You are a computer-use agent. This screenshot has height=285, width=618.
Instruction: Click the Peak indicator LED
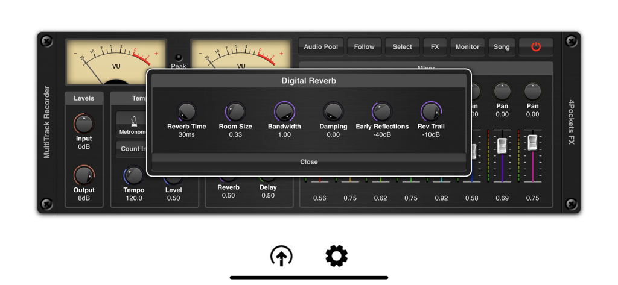click(x=179, y=58)
